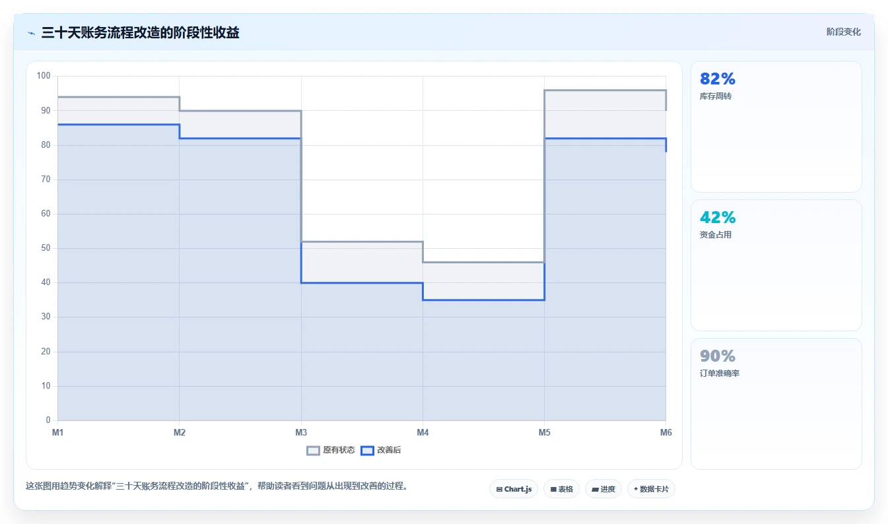Click the 100 y-axis label
888x524 pixels.
(x=44, y=76)
